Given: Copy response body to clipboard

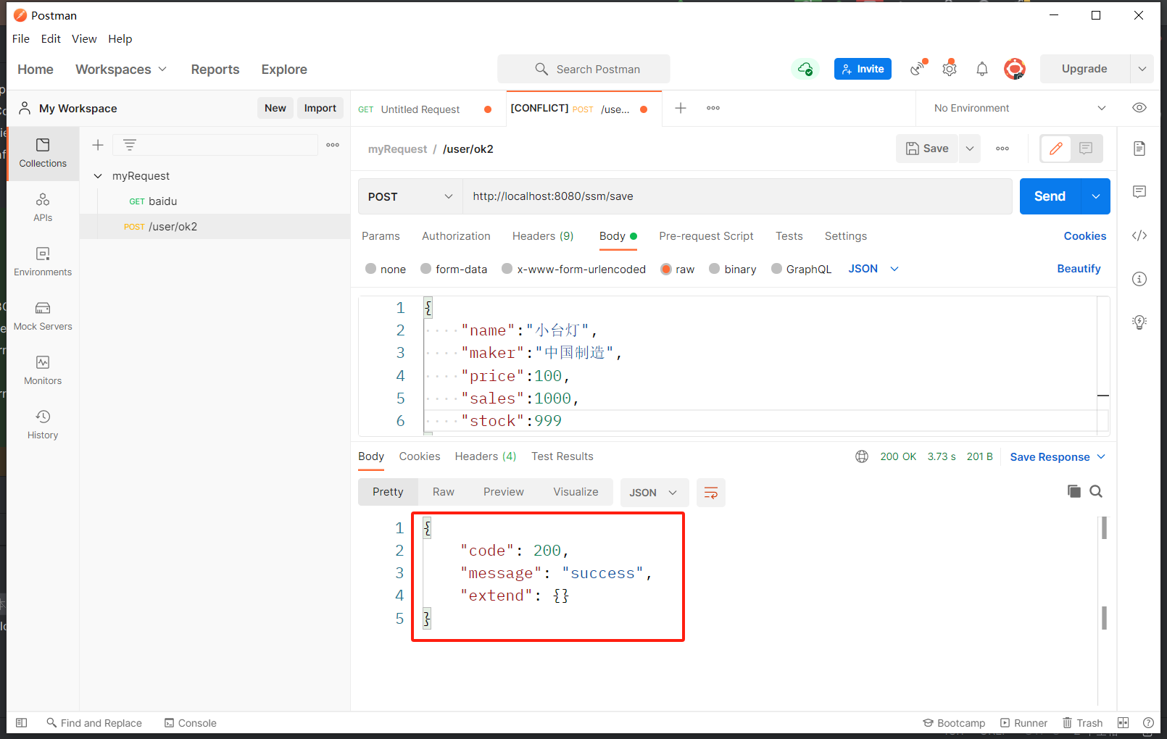Looking at the screenshot, I should 1074,491.
